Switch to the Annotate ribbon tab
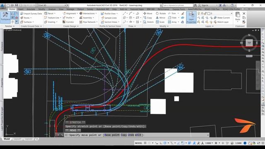The image size is (265, 149). click(x=31, y=9)
